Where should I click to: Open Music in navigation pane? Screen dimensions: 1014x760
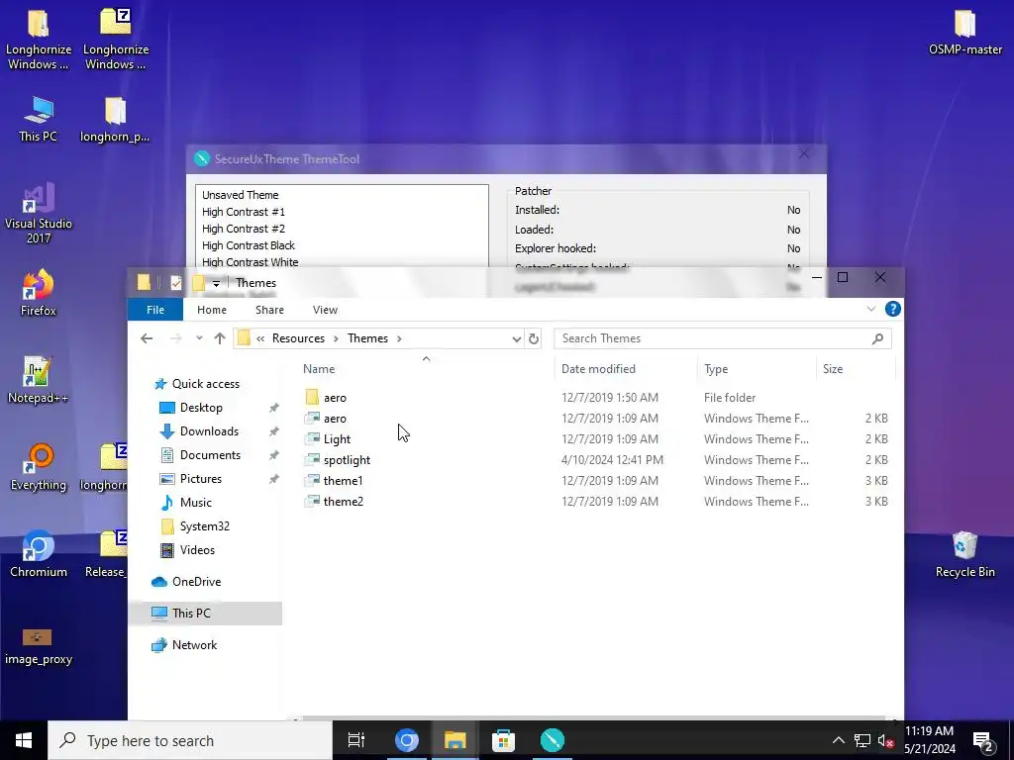pyautogui.click(x=195, y=502)
